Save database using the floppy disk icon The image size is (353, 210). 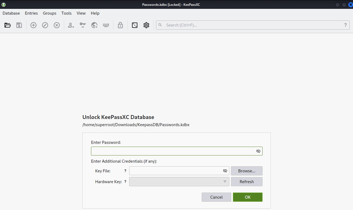click(19, 25)
